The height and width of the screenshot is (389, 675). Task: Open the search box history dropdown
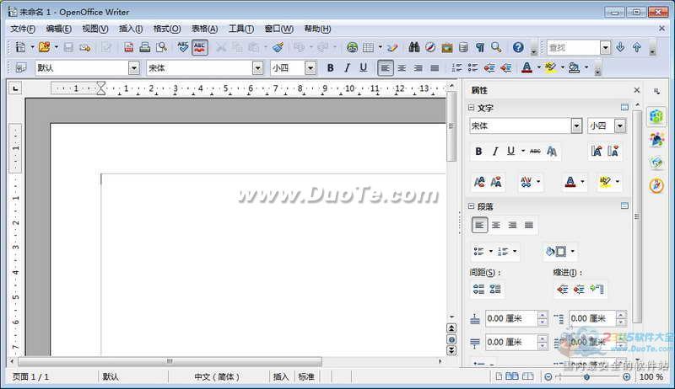tap(605, 47)
